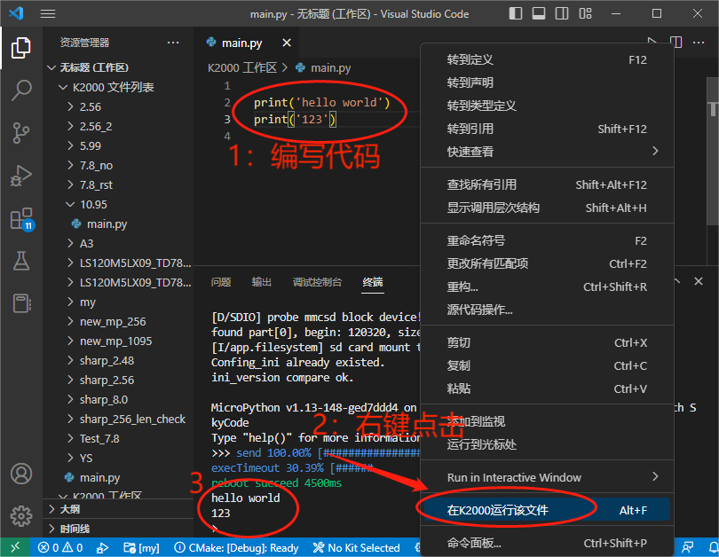The image size is (719, 557).
Task: Click K2000 工作区 breadcrumb
Action: click(x=242, y=67)
